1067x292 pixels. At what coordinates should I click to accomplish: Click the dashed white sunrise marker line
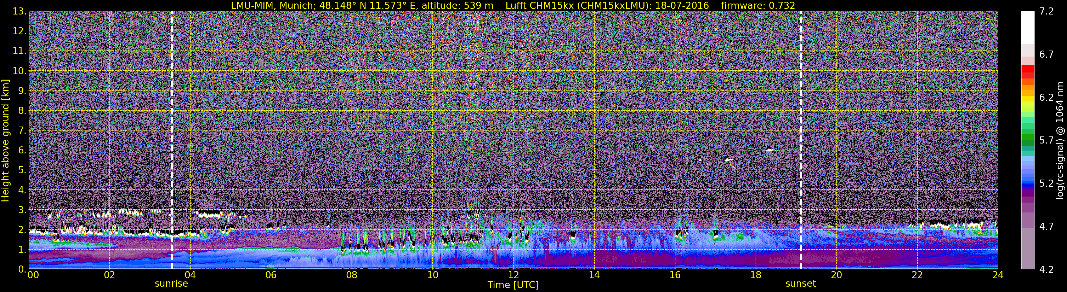point(171,140)
